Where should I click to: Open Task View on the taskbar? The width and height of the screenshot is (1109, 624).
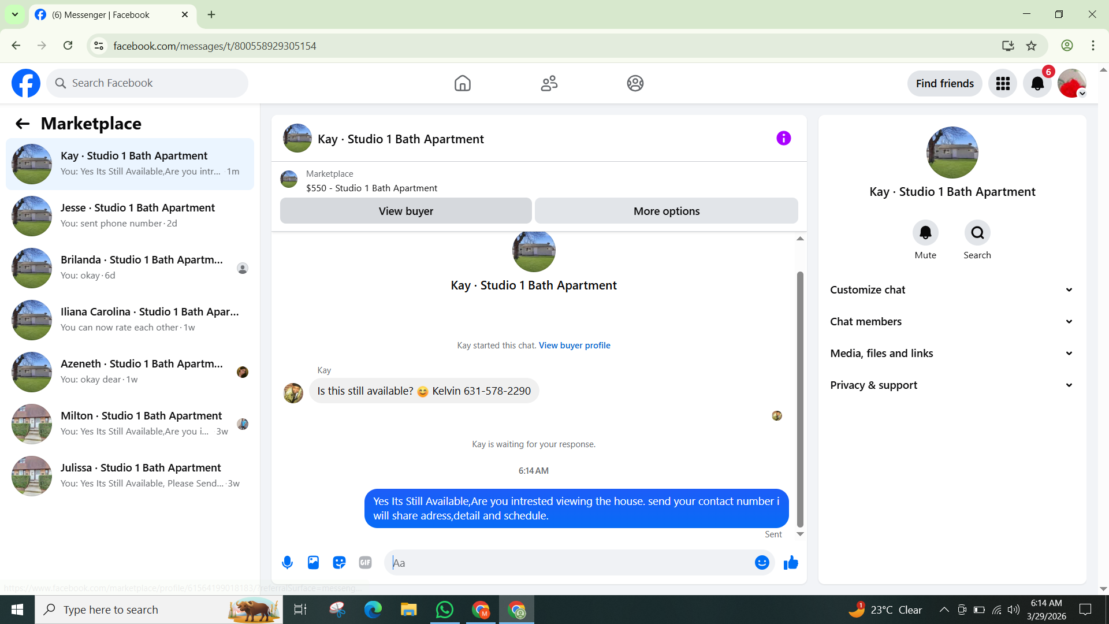click(x=300, y=610)
